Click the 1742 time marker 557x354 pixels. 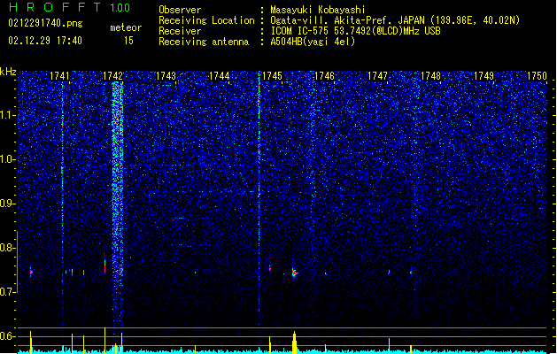point(112,76)
